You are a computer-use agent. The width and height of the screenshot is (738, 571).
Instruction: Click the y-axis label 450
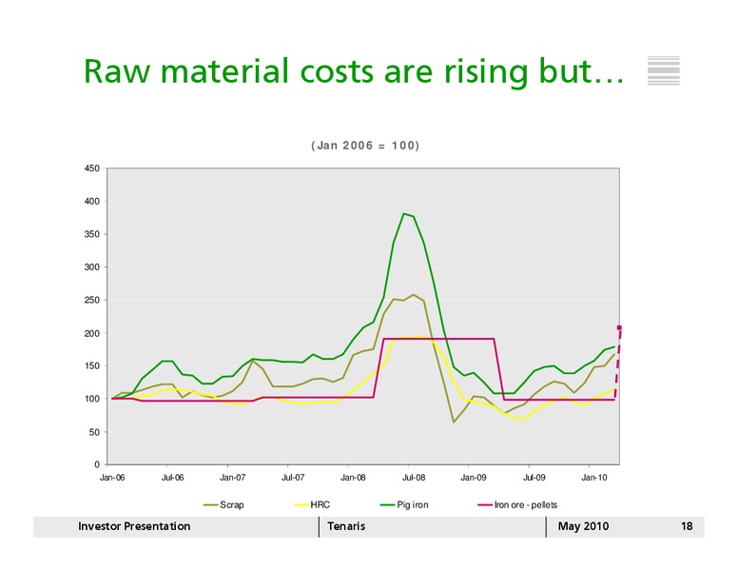click(x=92, y=168)
